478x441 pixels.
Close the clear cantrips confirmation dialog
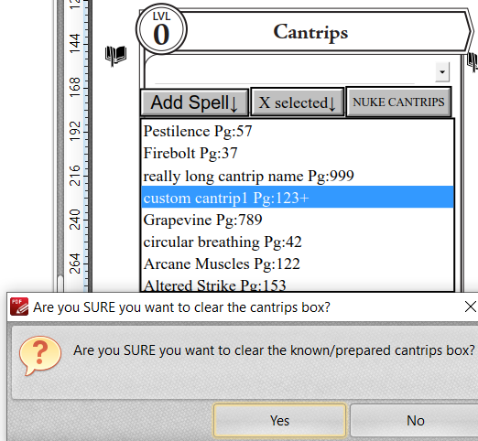[x=471, y=307]
